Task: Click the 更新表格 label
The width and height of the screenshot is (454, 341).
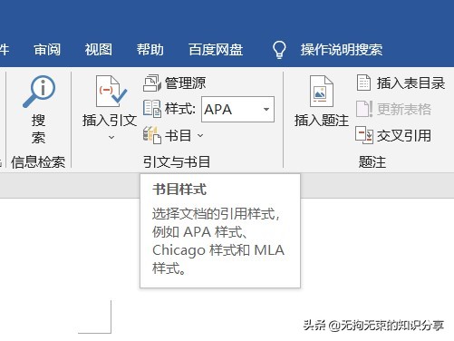Action: pos(404,109)
